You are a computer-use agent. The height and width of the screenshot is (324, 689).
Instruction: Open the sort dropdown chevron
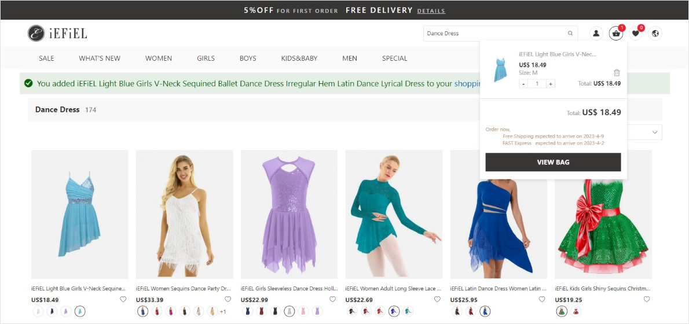655,132
